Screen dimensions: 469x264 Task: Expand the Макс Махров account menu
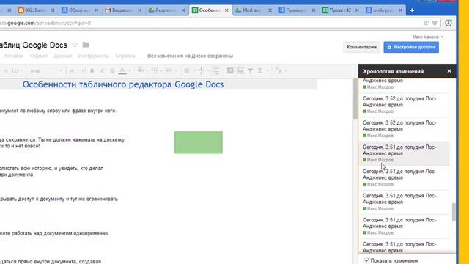click(428, 37)
